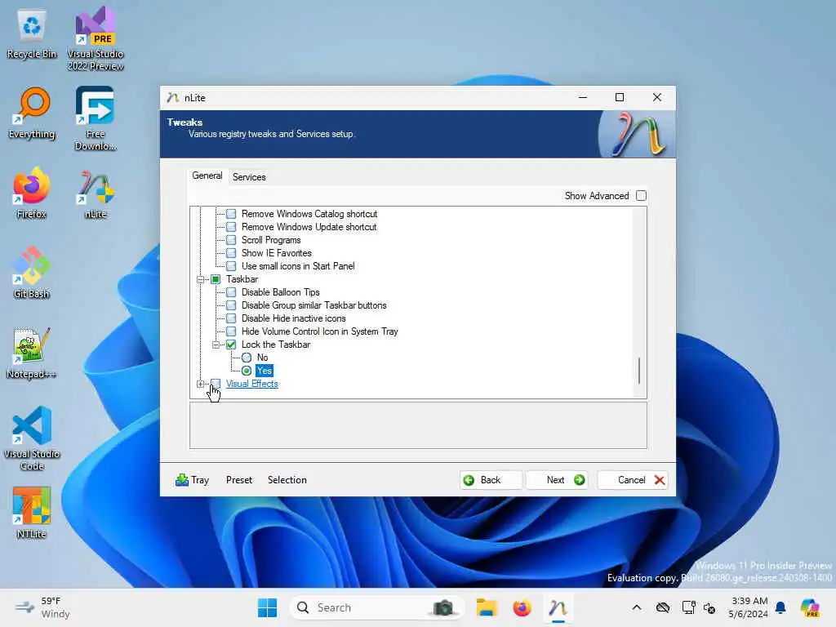The width and height of the screenshot is (836, 627).
Task: Open Firefox from the taskbar
Action: 522,607
